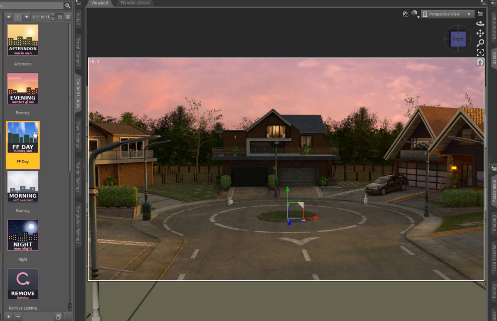
Task: Open the Content Library side tab
Action: click(78, 93)
